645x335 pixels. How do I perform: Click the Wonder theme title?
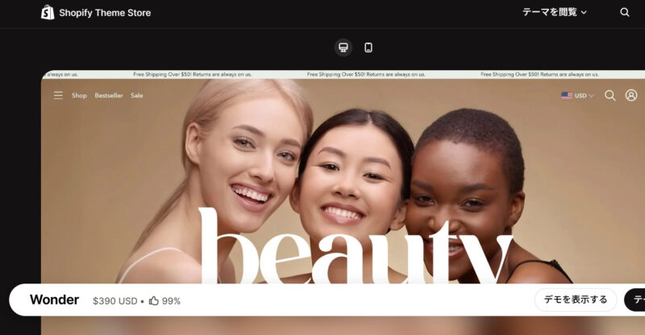coord(54,300)
